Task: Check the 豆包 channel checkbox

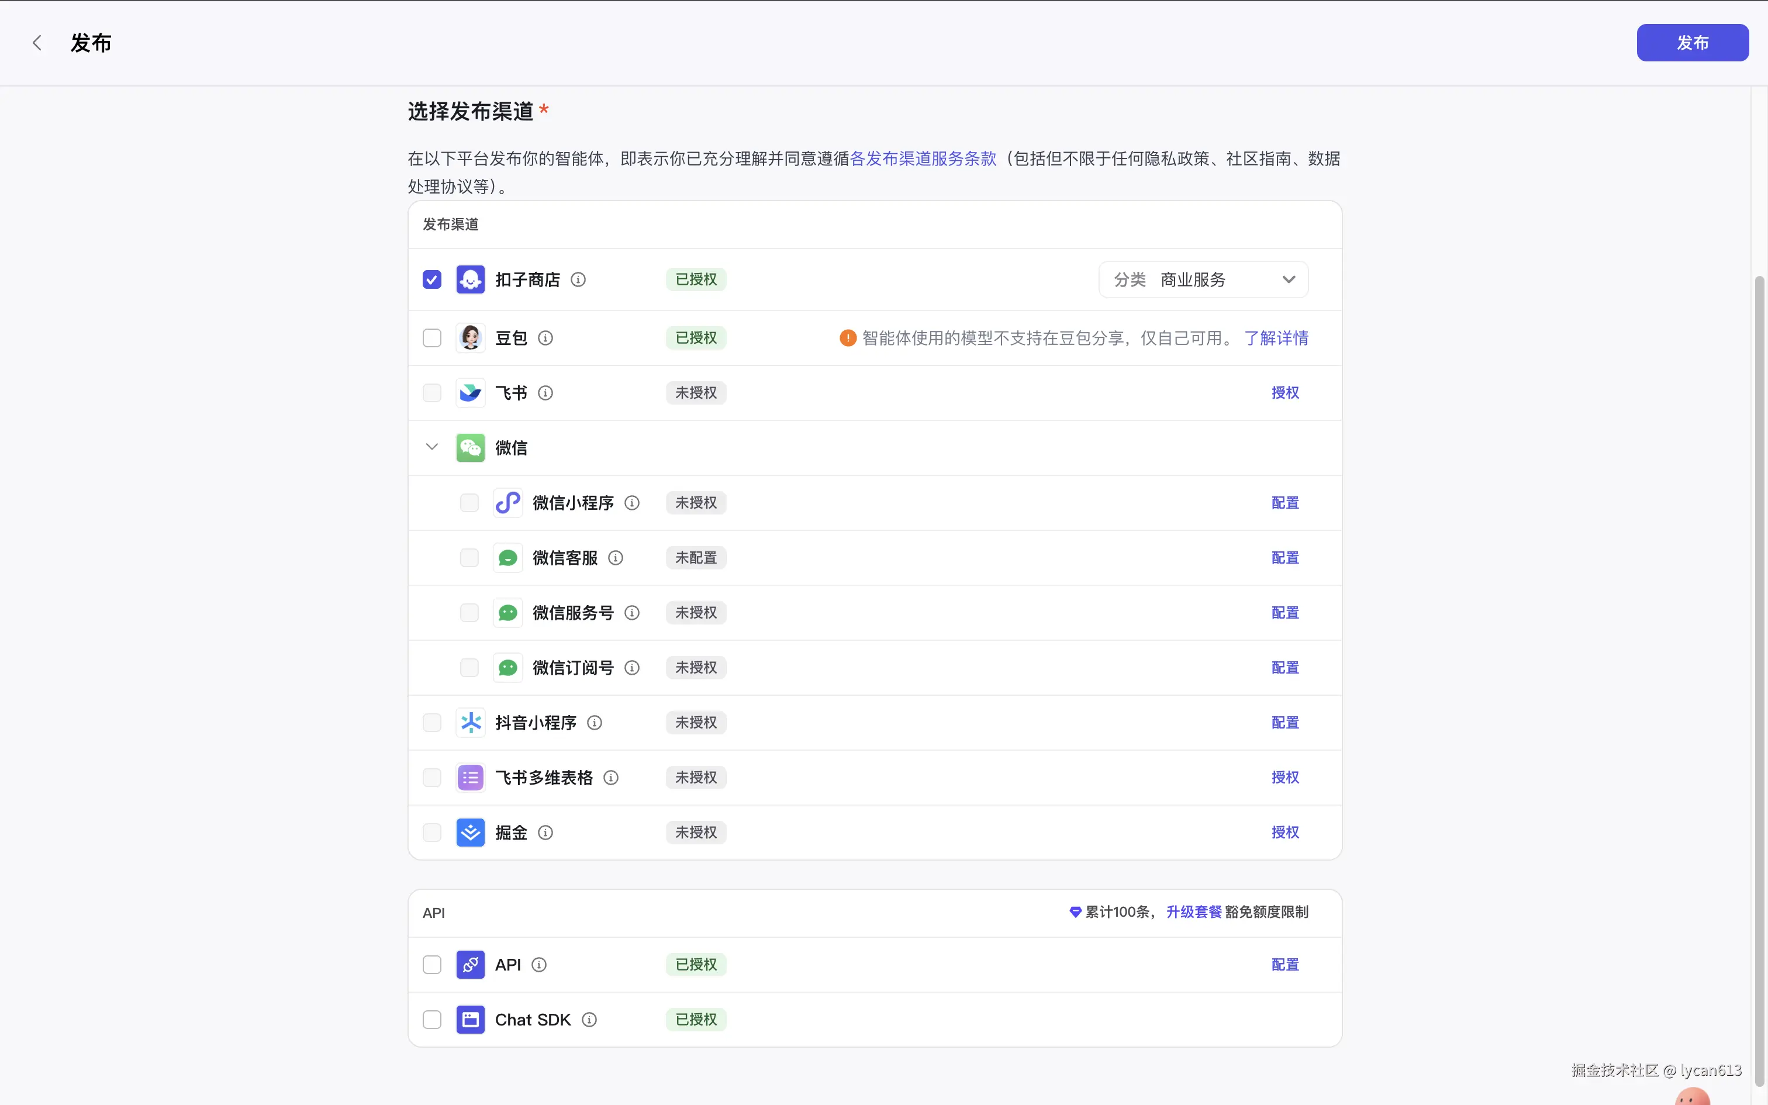Action: pyautogui.click(x=432, y=339)
